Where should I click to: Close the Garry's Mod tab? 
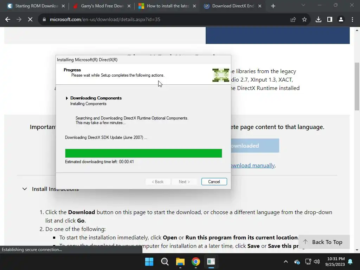[x=129, y=6]
